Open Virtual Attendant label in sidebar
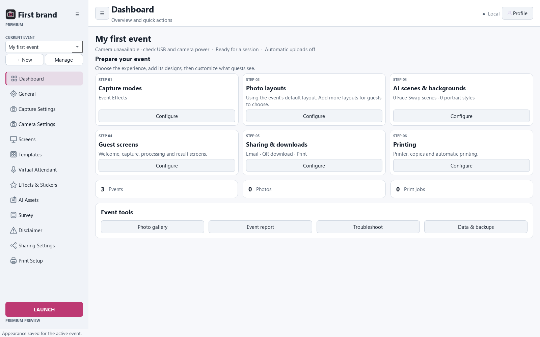 [x=37, y=170]
